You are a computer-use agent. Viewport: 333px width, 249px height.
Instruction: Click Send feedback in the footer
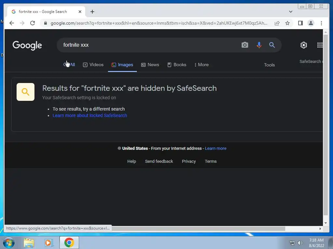pos(159,161)
